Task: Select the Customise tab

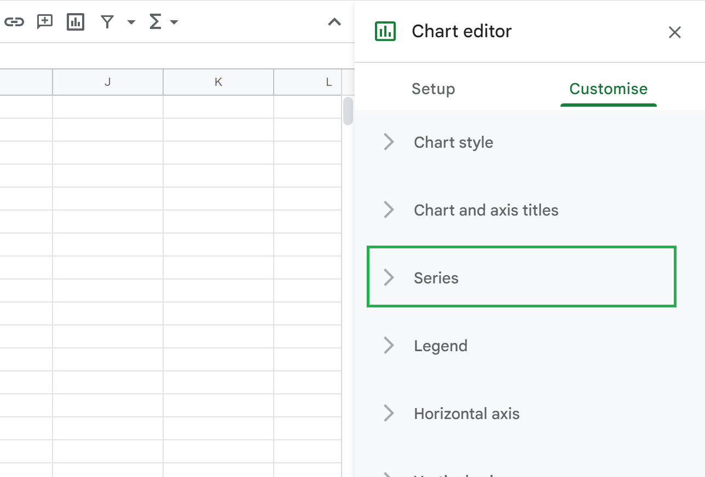Action: coord(608,89)
